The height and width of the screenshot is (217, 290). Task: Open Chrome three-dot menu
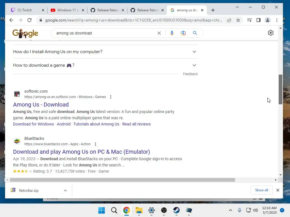(x=277, y=20)
